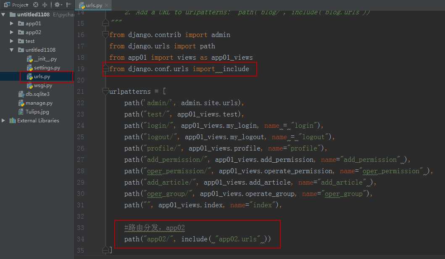Click 'app01_views.operate_group' on line 30
The image size is (445, 259).
click(x=247, y=194)
